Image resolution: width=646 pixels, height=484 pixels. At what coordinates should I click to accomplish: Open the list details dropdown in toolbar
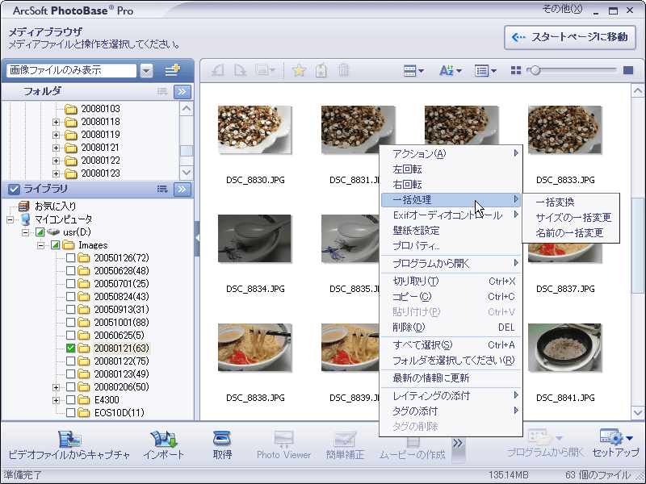[485, 71]
